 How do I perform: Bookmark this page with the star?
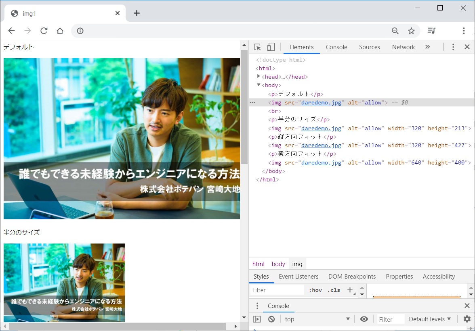point(411,31)
